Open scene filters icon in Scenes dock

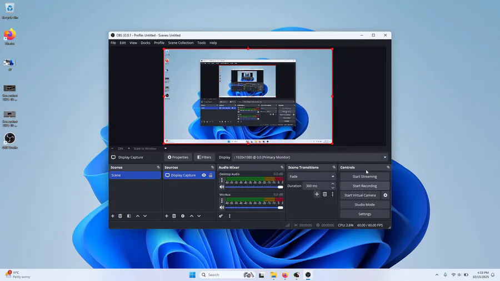[x=129, y=216]
